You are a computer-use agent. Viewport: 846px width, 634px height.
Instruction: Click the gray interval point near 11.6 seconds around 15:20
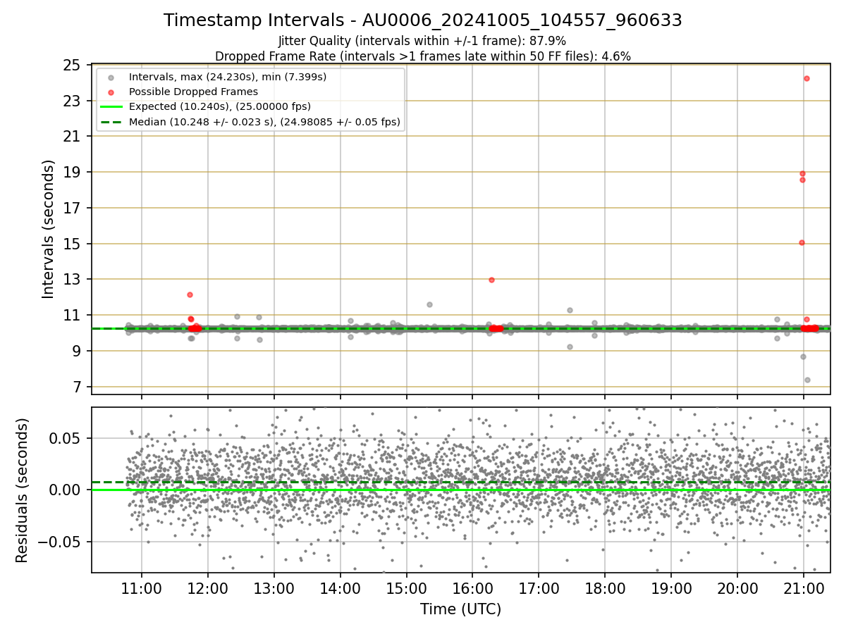[429, 304]
